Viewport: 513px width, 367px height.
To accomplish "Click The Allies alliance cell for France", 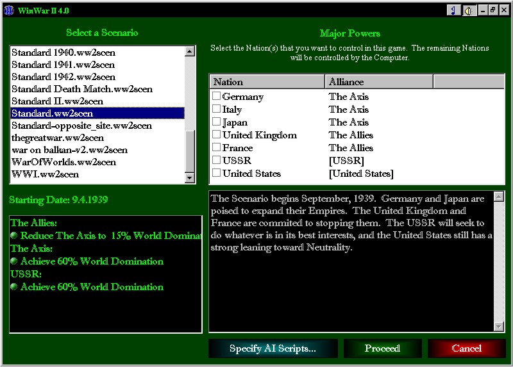I will pyautogui.click(x=351, y=148).
